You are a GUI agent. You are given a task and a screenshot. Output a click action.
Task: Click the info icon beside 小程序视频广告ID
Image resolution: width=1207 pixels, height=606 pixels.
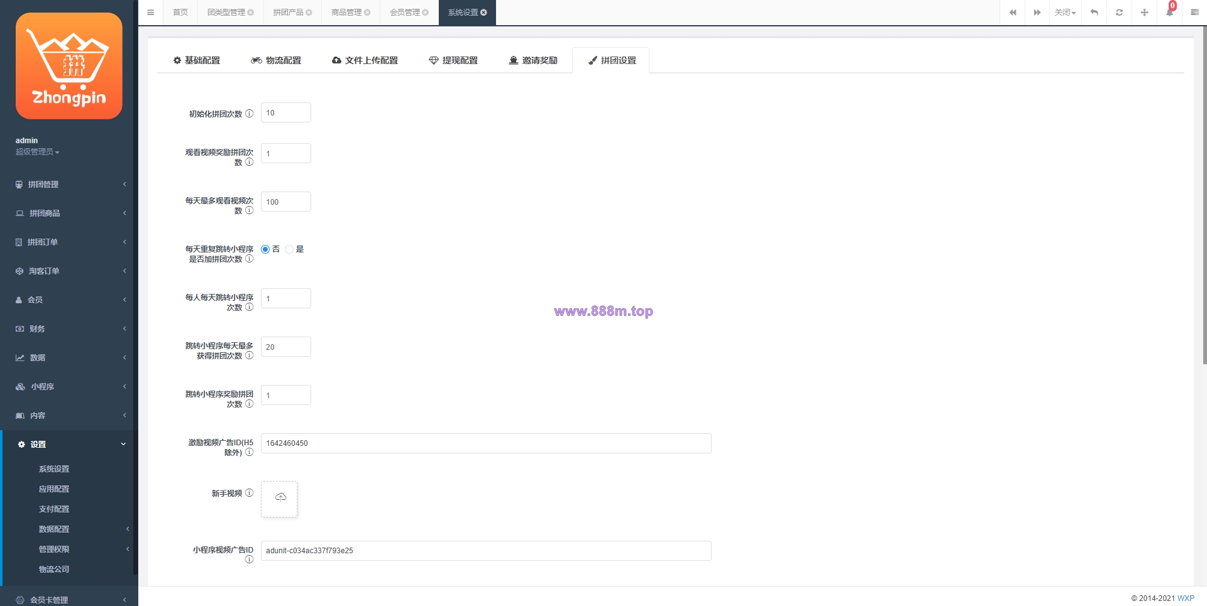(249, 560)
